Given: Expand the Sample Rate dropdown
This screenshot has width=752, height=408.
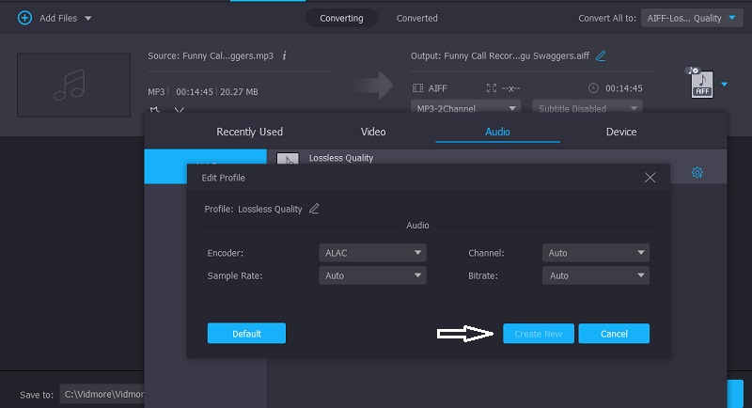Looking at the screenshot, I should pyautogui.click(x=372, y=275).
